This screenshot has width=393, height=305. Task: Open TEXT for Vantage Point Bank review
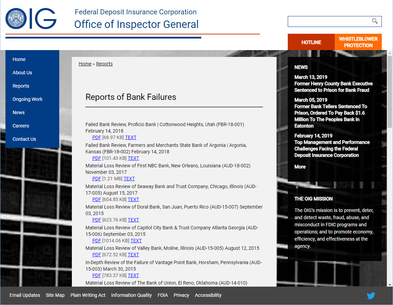(x=133, y=276)
